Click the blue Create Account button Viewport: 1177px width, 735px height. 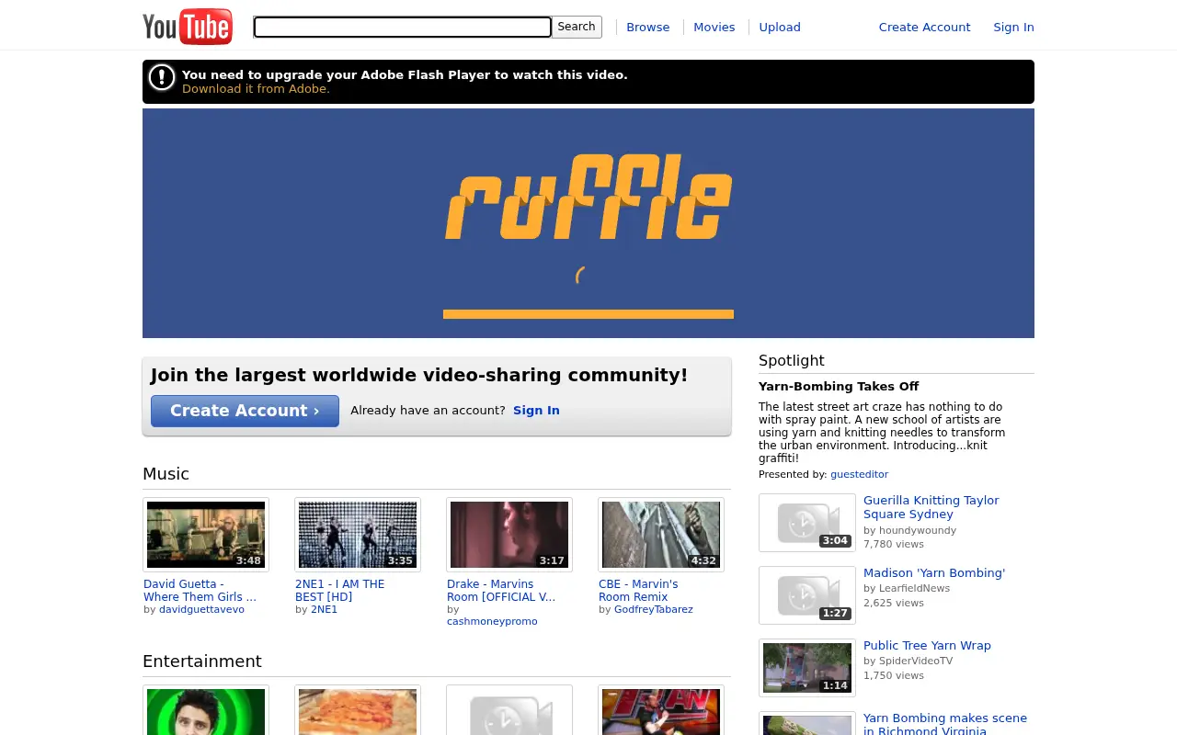245,411
